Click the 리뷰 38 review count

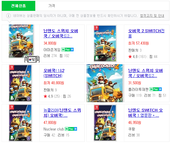(134, 135)
